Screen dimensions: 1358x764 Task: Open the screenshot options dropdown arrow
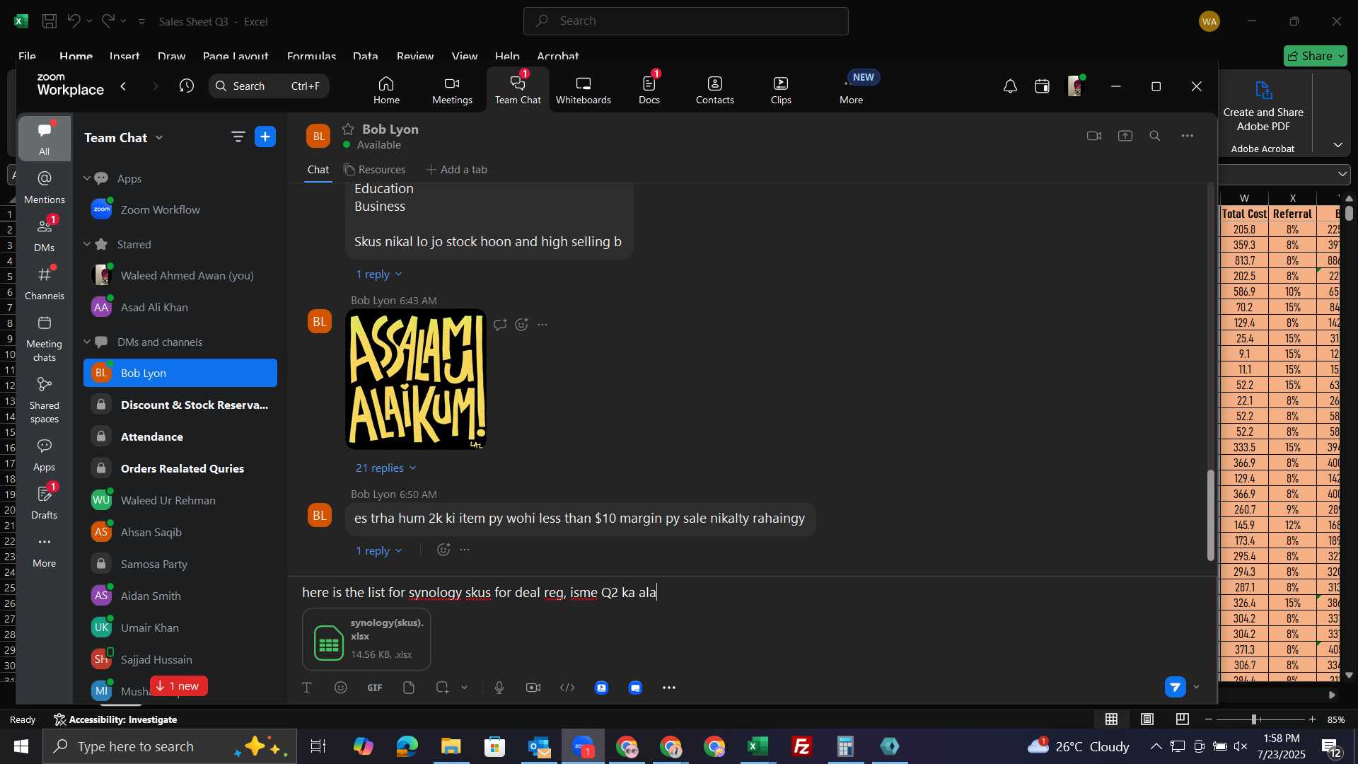[x=465, y=688]
